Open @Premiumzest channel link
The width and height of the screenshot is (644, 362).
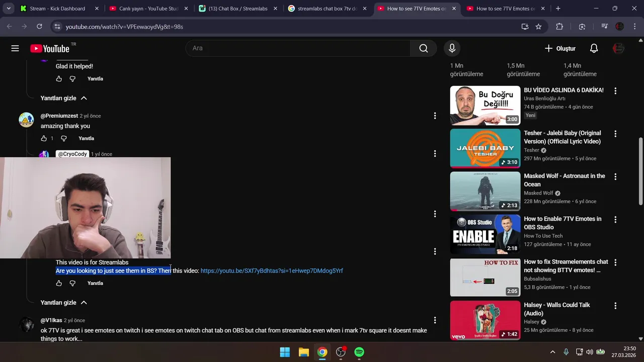click(59, 116)
